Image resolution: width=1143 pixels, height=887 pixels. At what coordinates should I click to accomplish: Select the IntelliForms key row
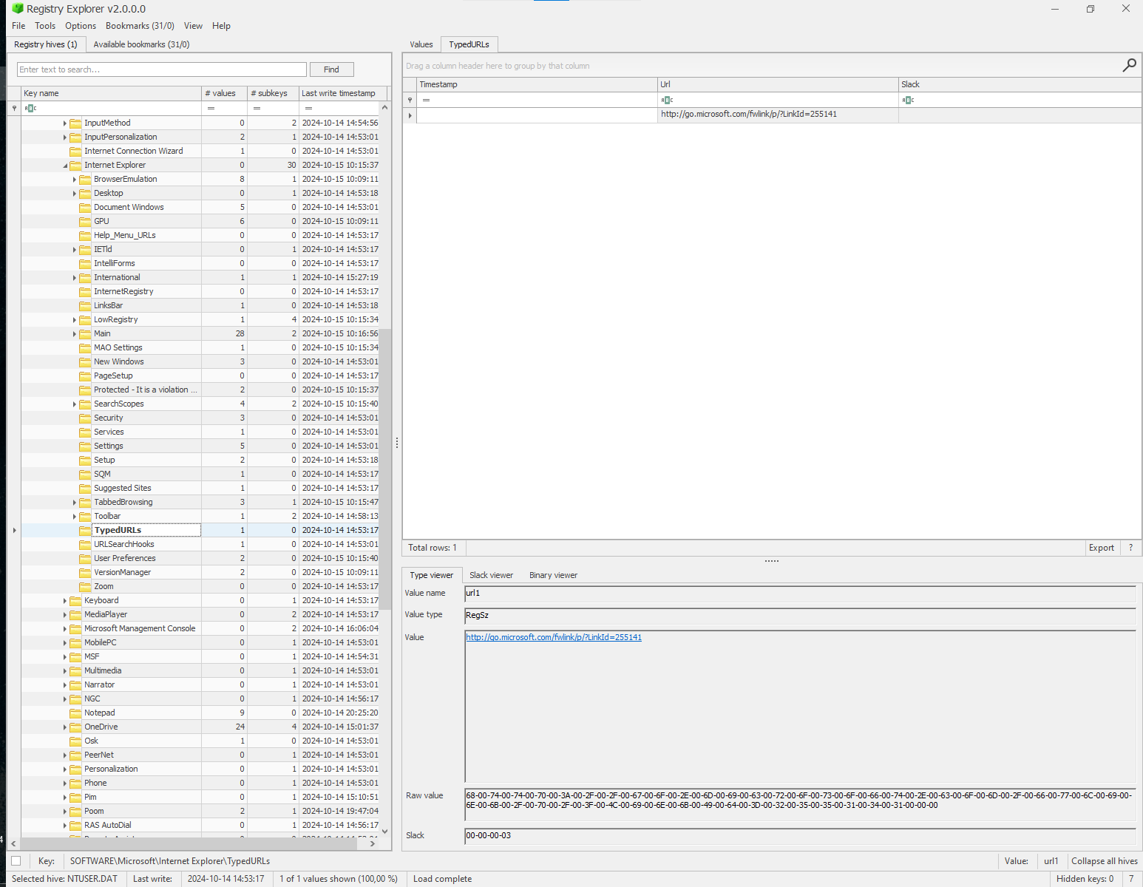point(200,263)
